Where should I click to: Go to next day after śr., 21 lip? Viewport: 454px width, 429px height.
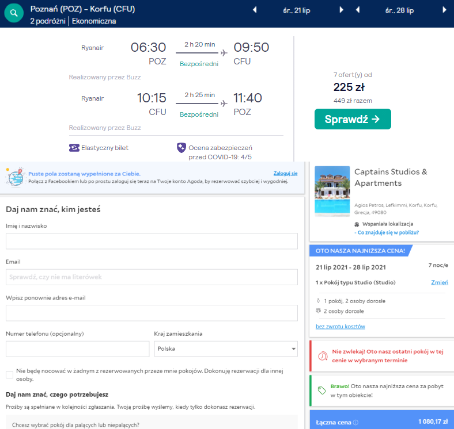tap(342, 10)
